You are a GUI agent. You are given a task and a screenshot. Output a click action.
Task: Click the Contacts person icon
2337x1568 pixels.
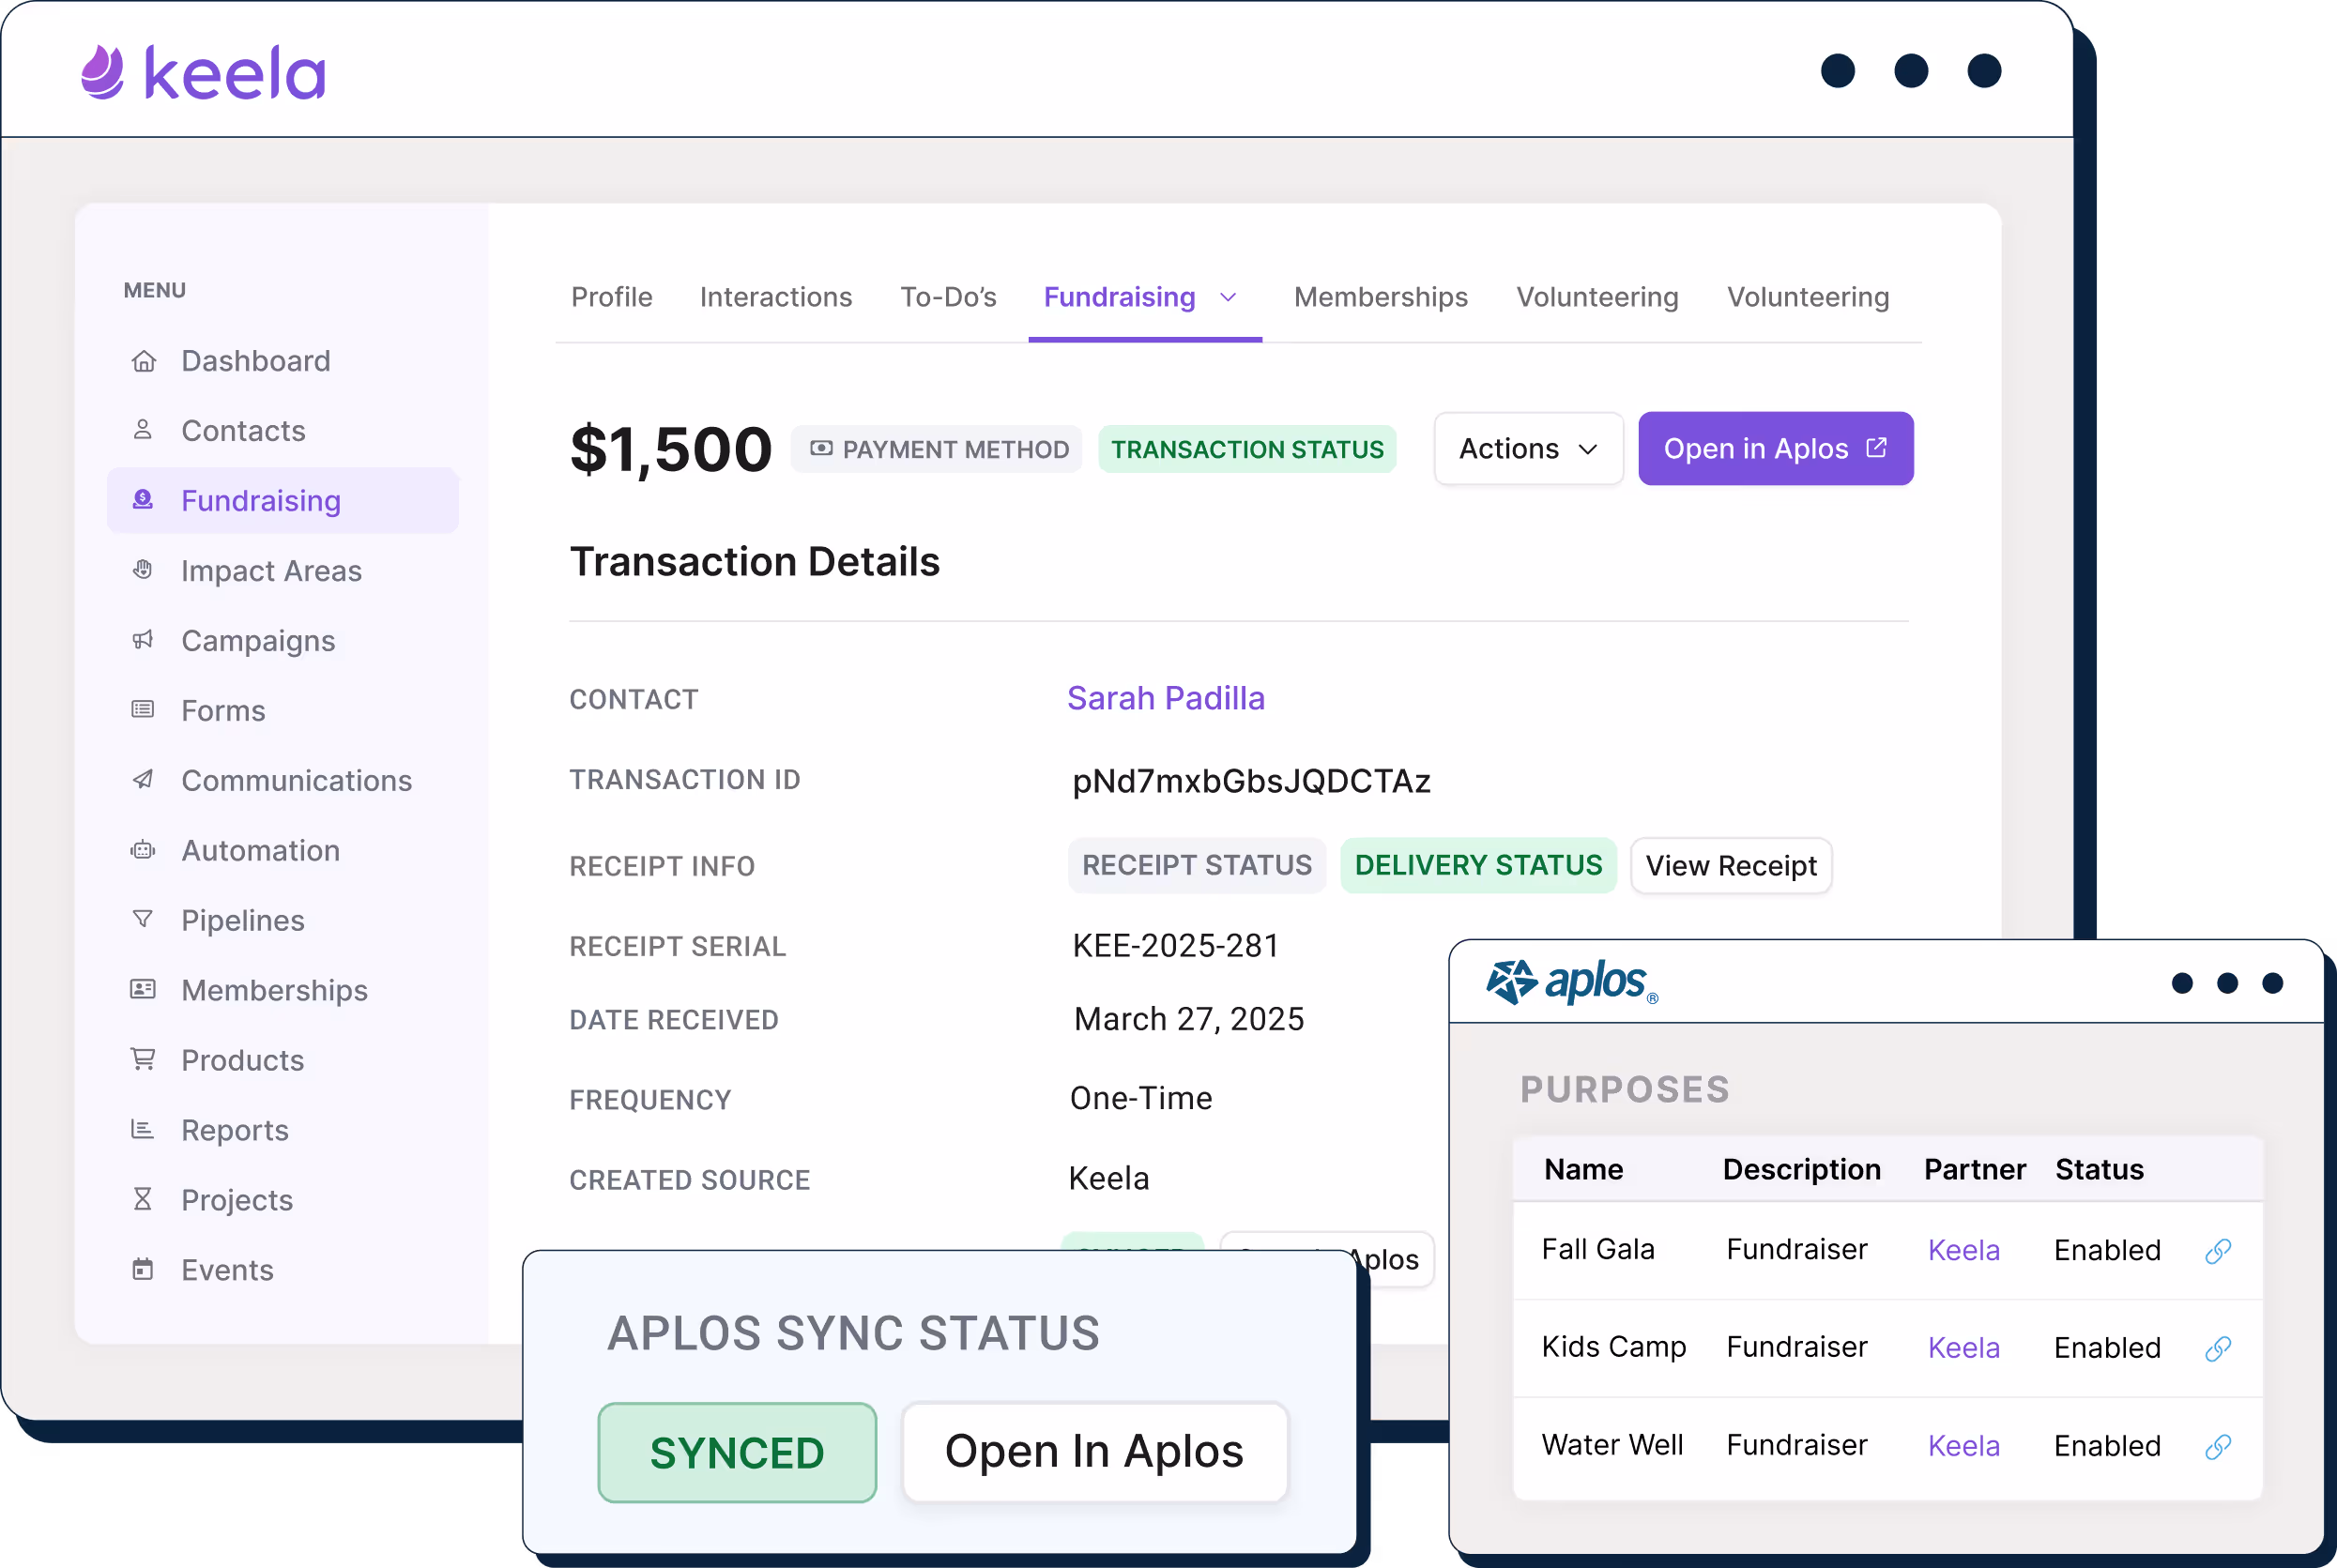tap(143, 430)
